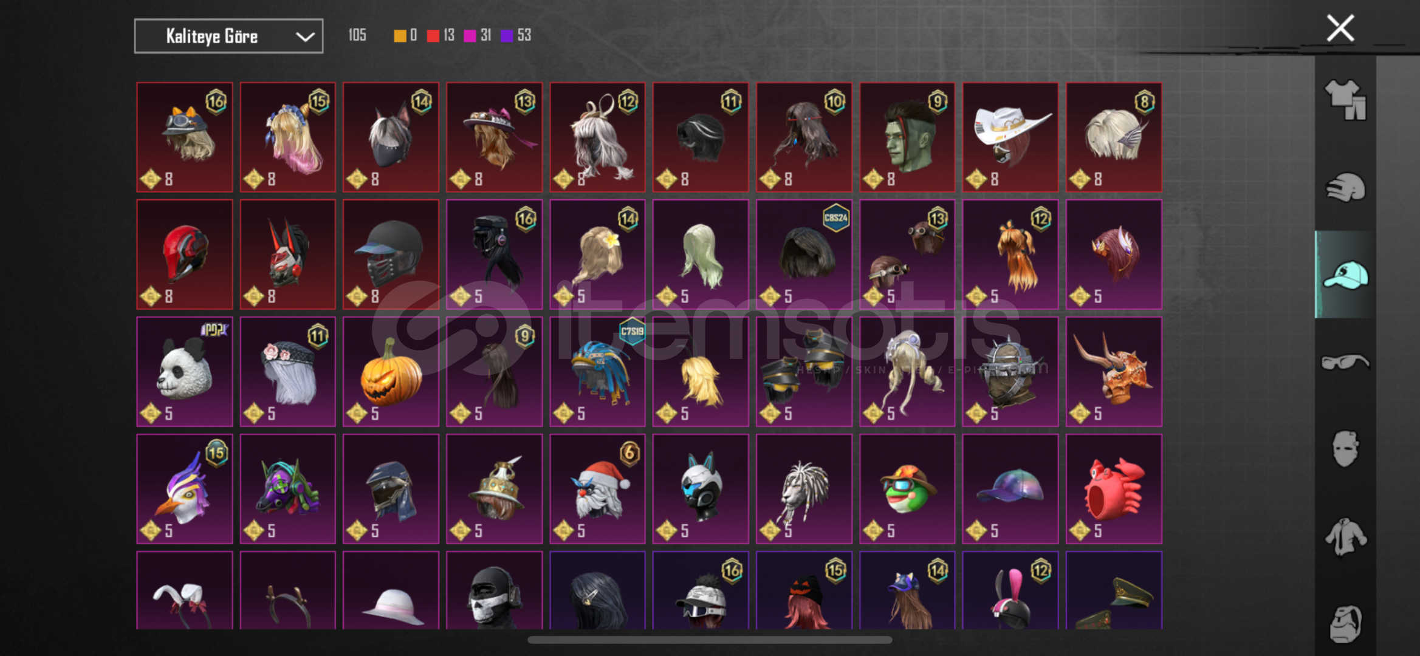
Task: Select the white cowboy hat item
Action: pyautogui.click(x=1010, y=137)
